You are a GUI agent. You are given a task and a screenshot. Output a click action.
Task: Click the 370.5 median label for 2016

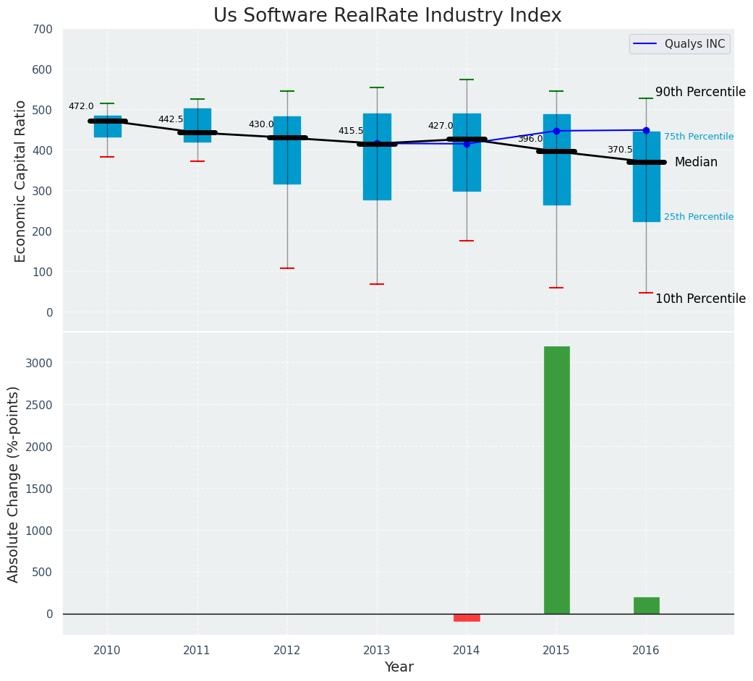point(620,150)
